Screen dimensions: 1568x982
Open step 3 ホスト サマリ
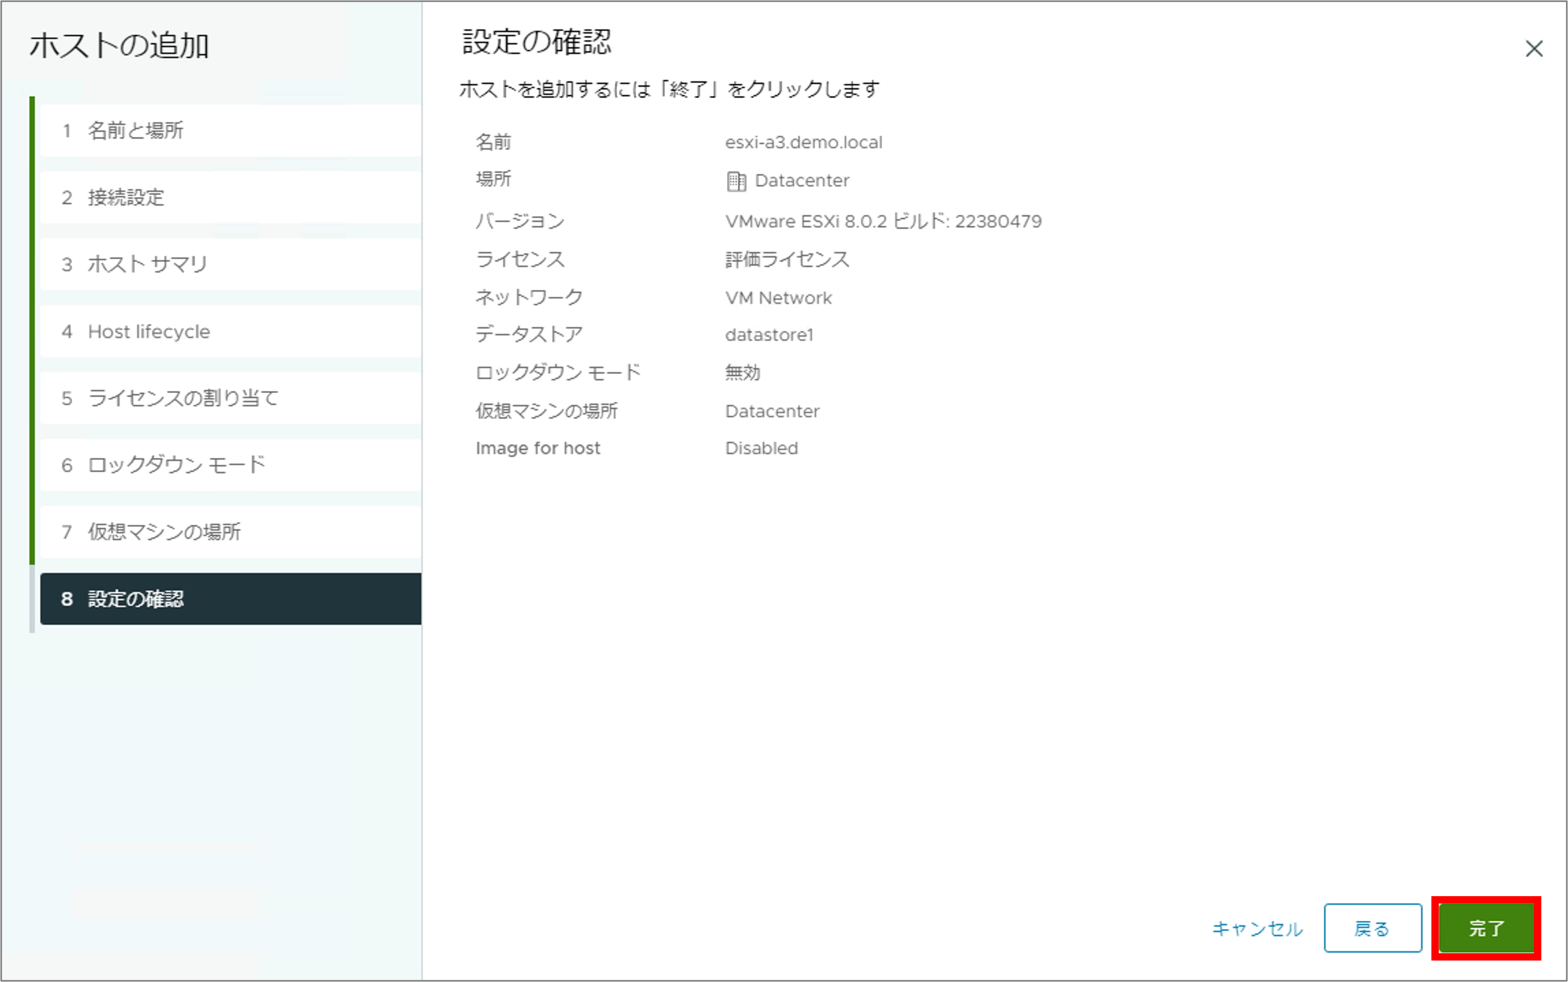(x=230, y=264)
